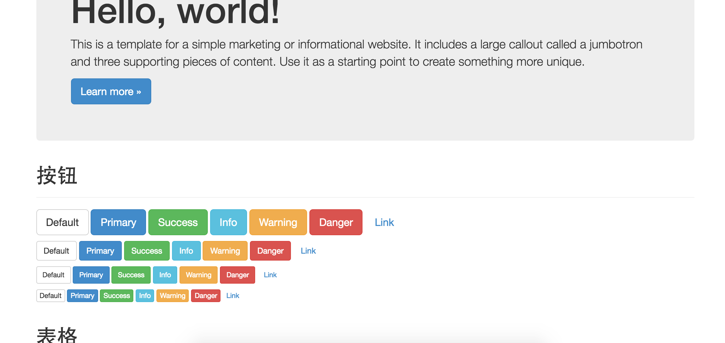The height and width of the screenshot is (343, 725).
Task: Click the smallest Success button
Action: [117, 295]
